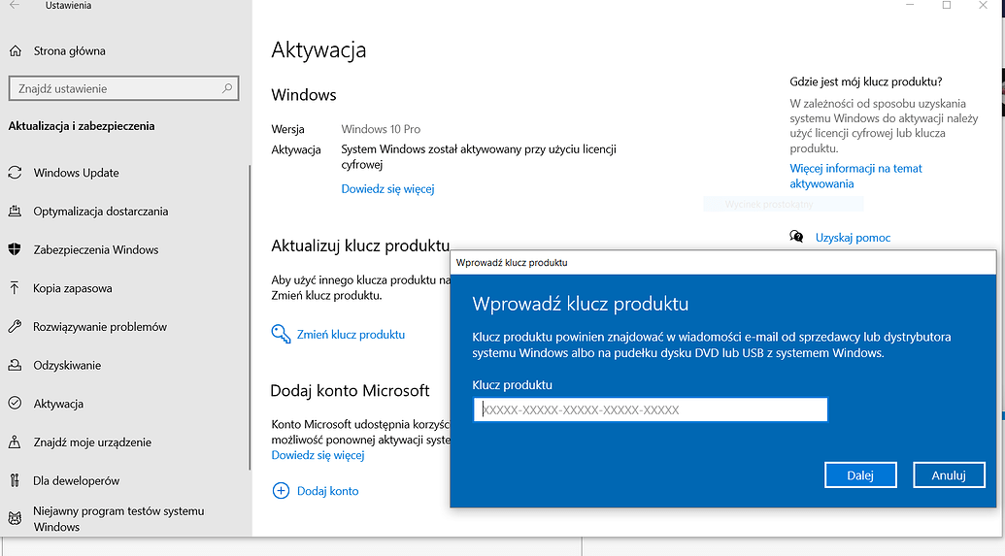Image resolution: width=1005 pixels, height=556 pixels.
Task: Click the back arrow next to Ustawienia
Action: click(x=15, y=5)
